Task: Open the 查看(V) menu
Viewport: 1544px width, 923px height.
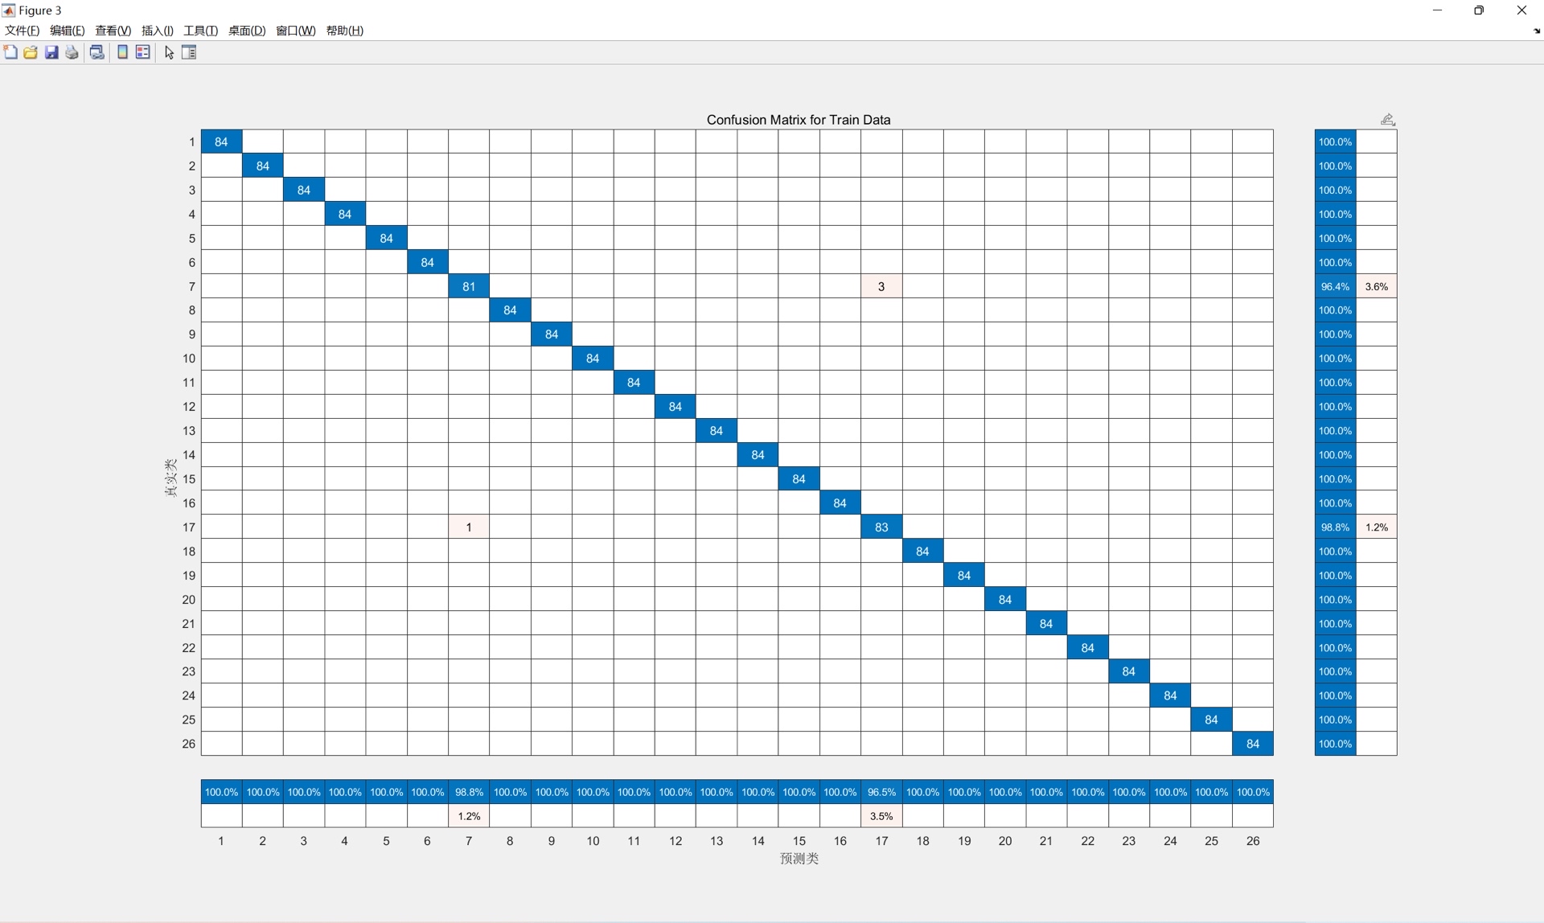Action: pos(113,31)
